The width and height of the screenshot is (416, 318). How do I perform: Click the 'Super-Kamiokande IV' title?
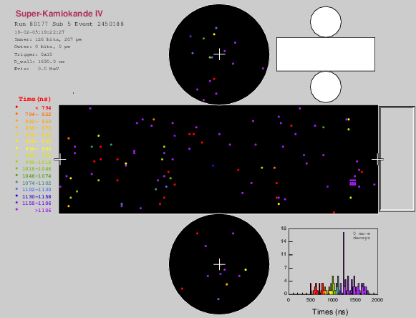(x=59, y=14)
